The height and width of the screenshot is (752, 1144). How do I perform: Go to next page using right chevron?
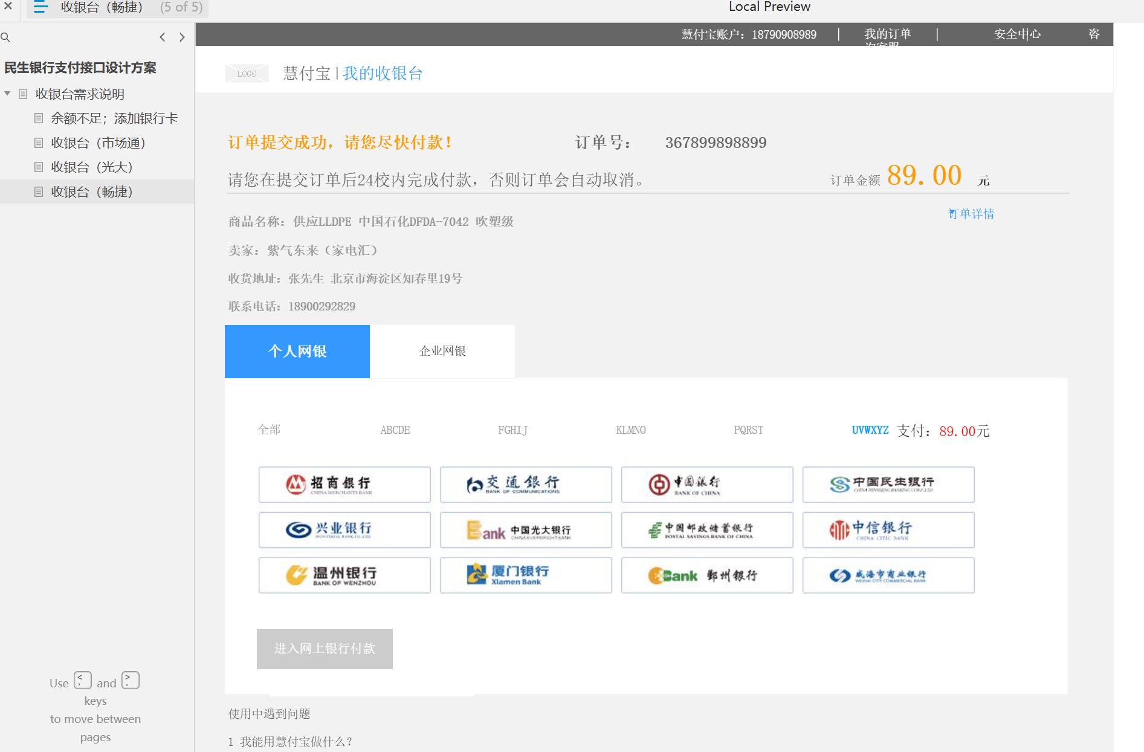click(x=182, y=37)
